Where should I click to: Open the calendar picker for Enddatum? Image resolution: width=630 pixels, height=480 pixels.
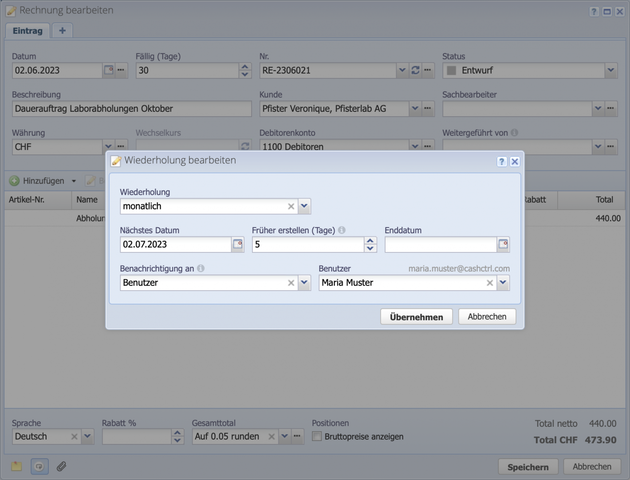pyautogui.click(x=503, y=244)
